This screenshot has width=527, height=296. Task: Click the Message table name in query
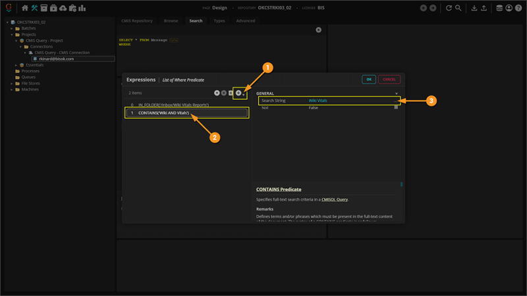click(x=159, y=40)
